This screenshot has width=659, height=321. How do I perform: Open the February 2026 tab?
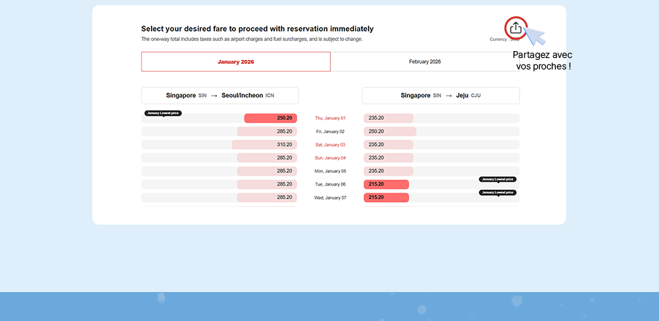[425, 62]
